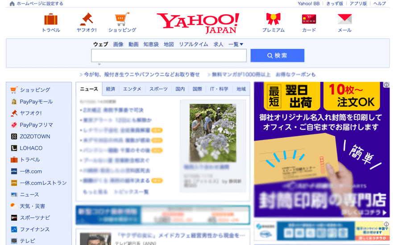Click sidebar ショッピング cart icon

point(14,90)
